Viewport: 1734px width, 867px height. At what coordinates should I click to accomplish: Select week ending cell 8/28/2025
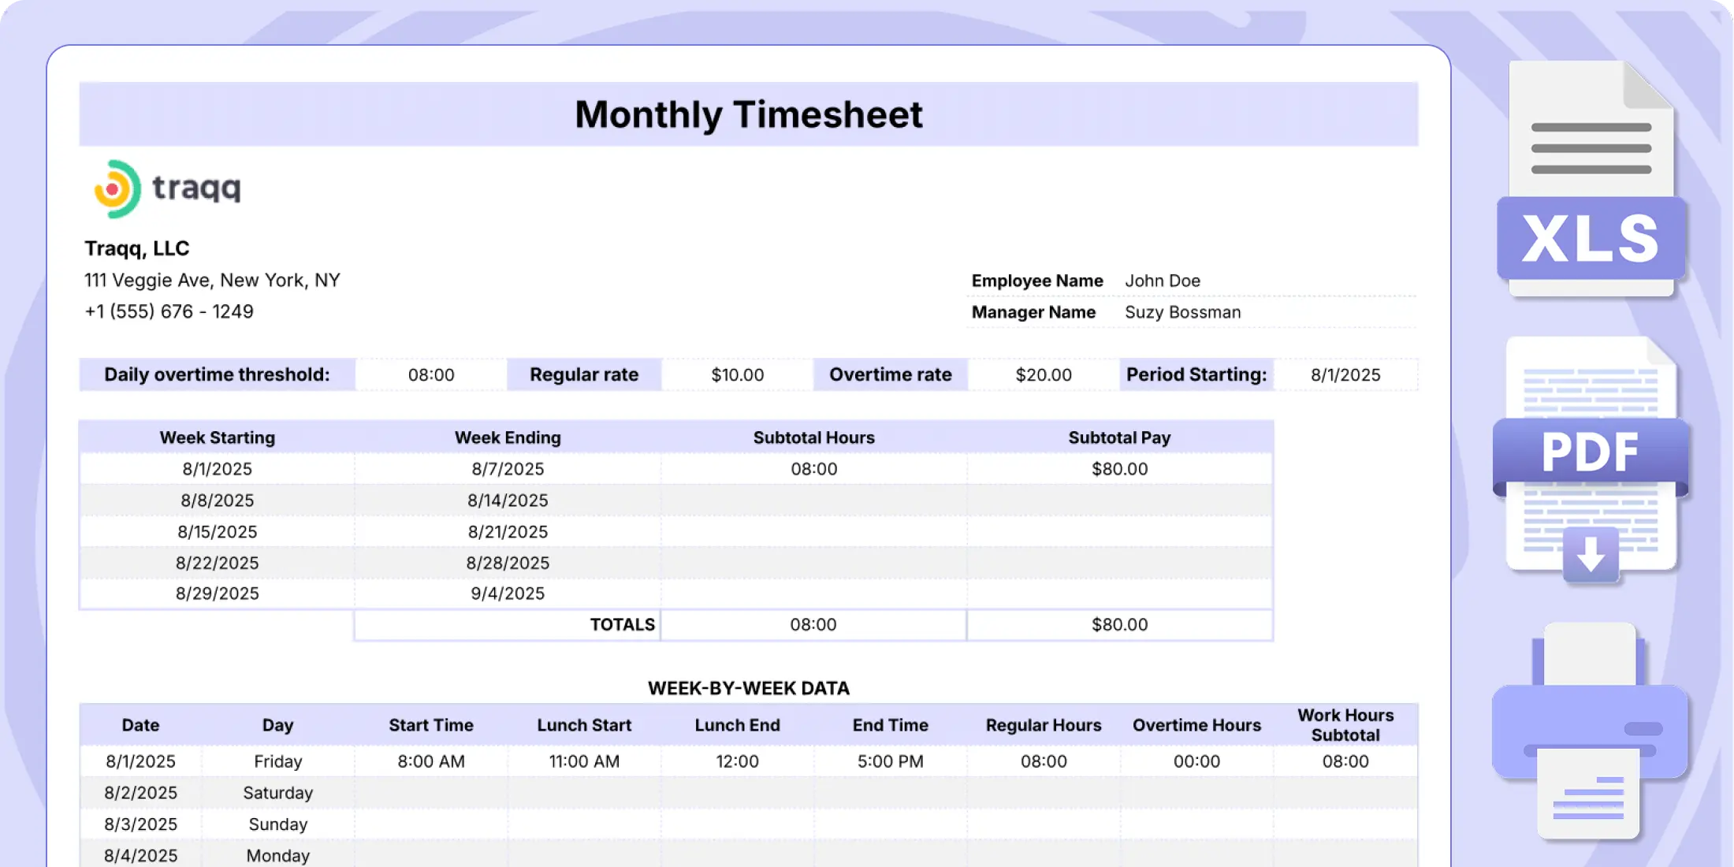[508, 563]
